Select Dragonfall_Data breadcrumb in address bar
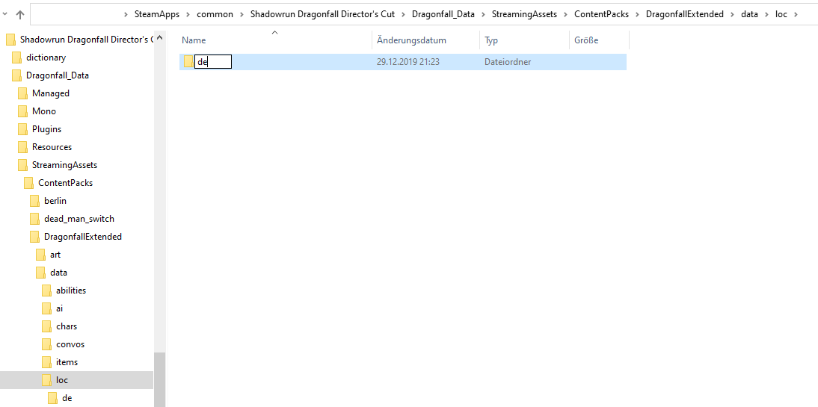 (443, 15)
